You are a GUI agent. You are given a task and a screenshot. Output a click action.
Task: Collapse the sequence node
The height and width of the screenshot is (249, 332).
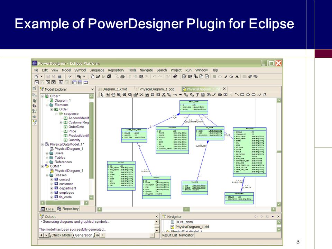pos(56,114)
